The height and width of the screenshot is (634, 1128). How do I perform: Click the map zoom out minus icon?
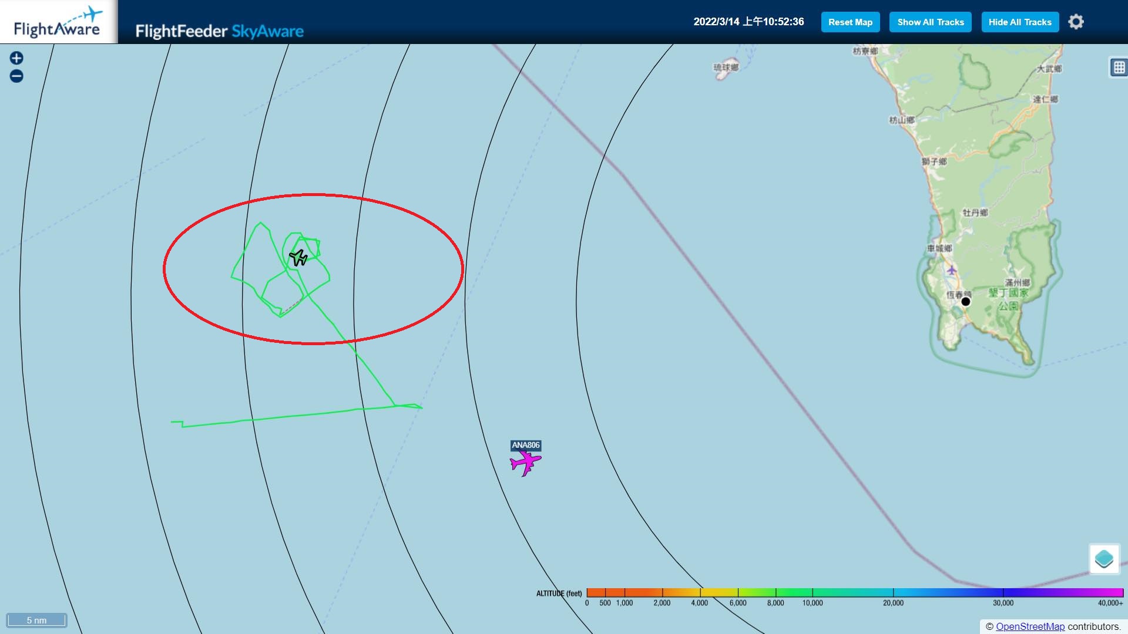coord(16,76)
